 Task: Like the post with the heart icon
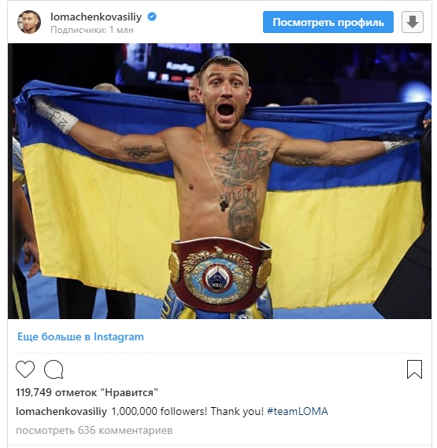pyautogui.click(x=25, y=369)
